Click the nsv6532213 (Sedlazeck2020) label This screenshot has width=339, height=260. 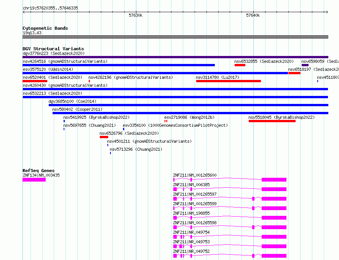click(x=53, y=93)
